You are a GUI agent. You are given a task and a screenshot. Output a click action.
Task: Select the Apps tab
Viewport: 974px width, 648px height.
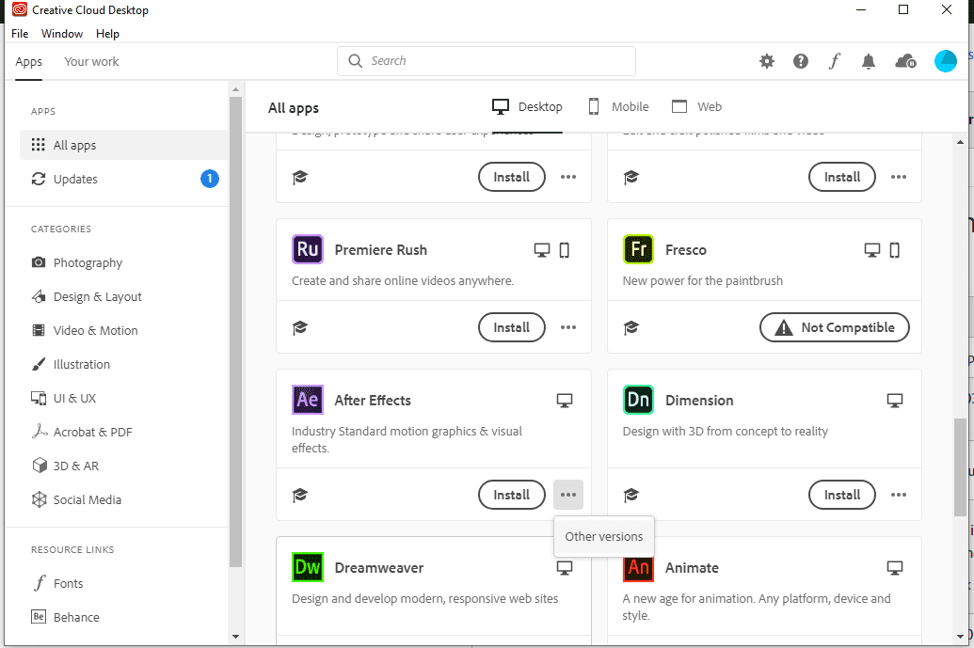[28, 61]
